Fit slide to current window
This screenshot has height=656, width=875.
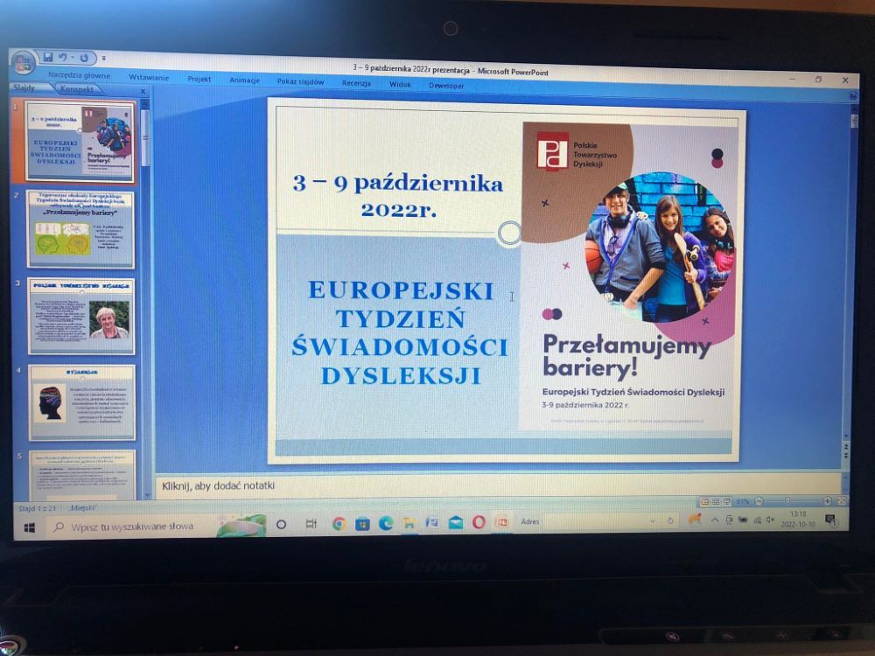(842, 501)
